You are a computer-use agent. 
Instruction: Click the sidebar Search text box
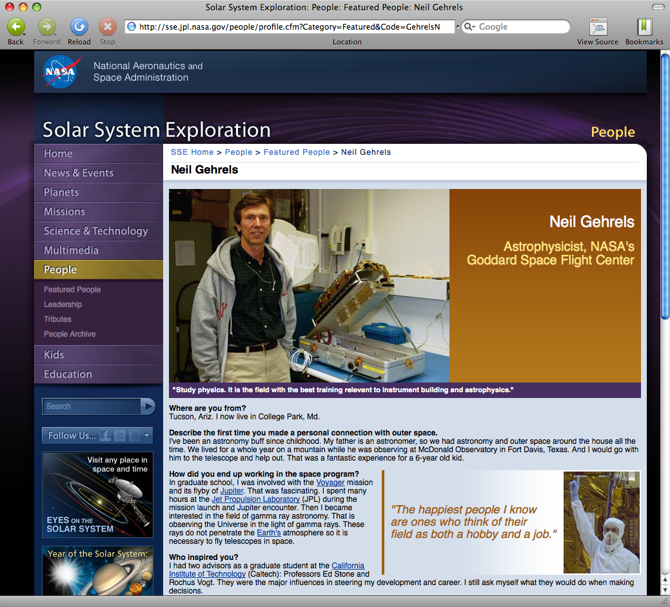point(92,406)
